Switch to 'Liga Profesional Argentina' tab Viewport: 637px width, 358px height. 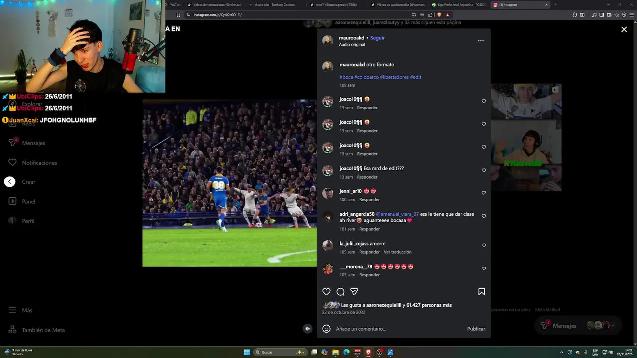tap(458, 5)
